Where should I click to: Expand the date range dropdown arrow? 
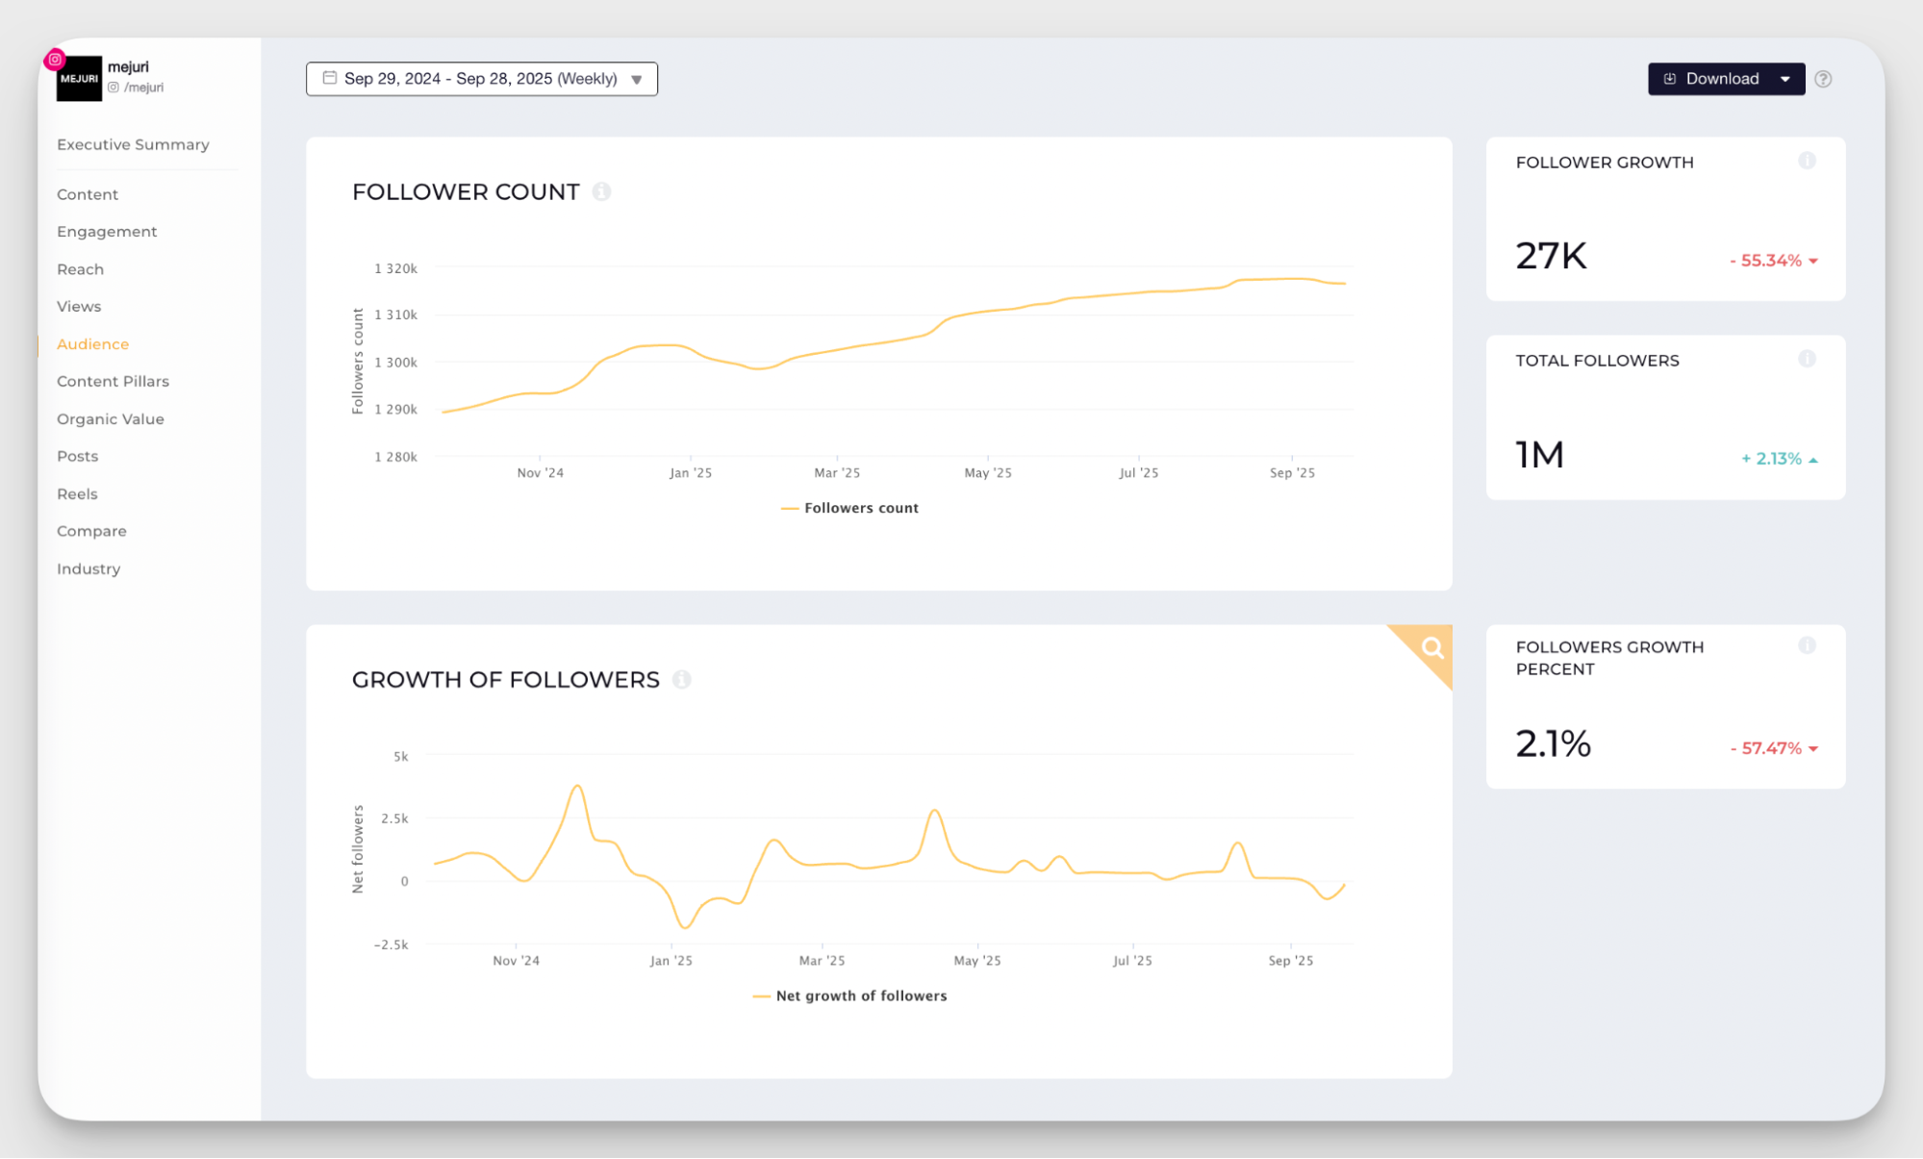click(x=636, y=79)
